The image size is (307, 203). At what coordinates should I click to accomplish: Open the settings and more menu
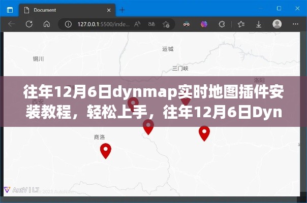(295, 24)
